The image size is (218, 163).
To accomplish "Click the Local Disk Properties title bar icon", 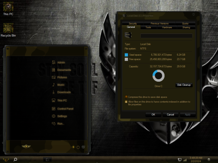I will (125, 16).
